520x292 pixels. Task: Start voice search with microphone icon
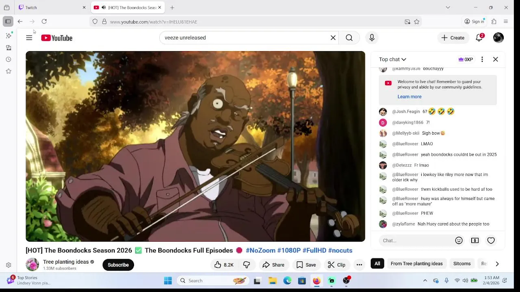coord(372,38)
